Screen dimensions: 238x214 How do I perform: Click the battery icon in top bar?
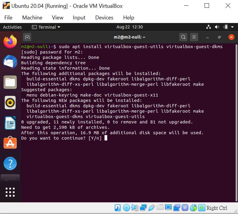click(x=226, y=27)
